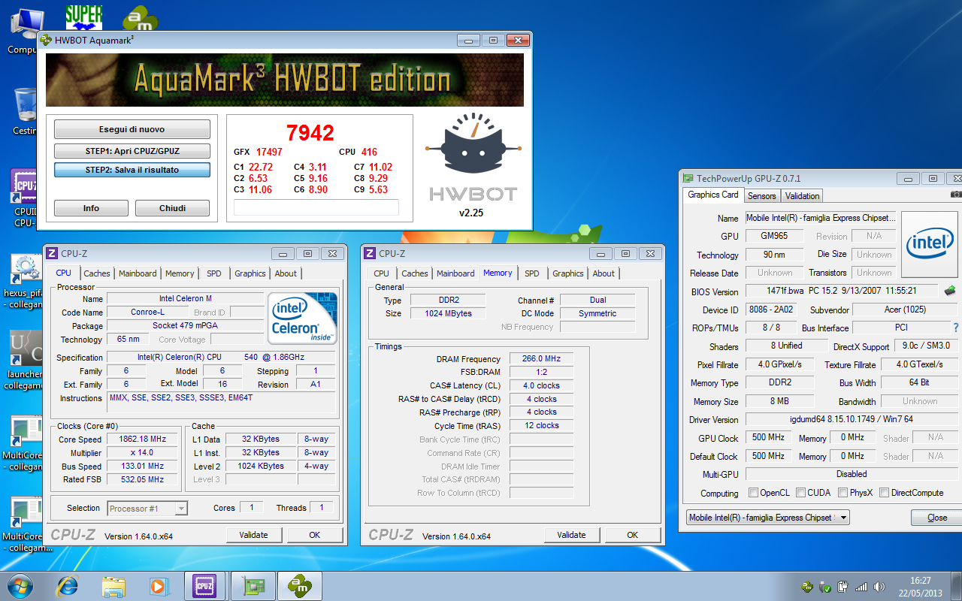Click Validate in left CPU-Z window
This screenshot has height=601, width=962.
(254, 535)
